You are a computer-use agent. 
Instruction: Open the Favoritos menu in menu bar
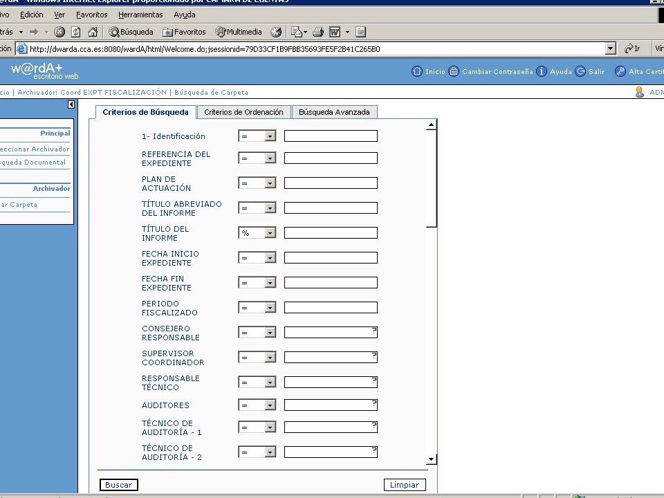(x=92, y=15)
